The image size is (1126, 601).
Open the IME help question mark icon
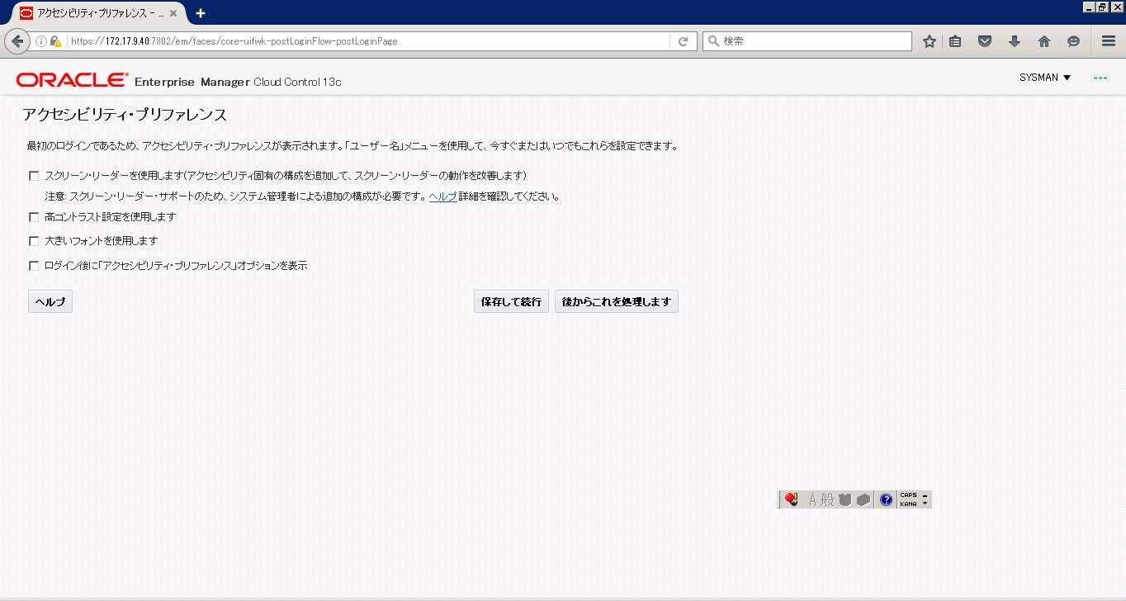tap(886, 499)
